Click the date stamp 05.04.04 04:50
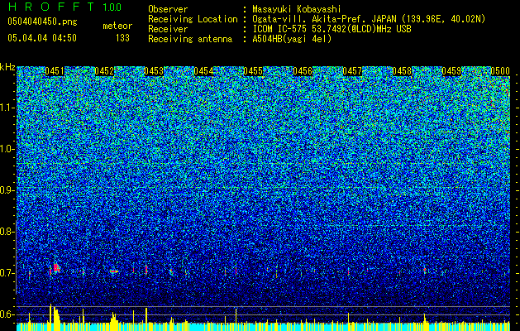Screen dimensions: 520x331 click(42, 38)
